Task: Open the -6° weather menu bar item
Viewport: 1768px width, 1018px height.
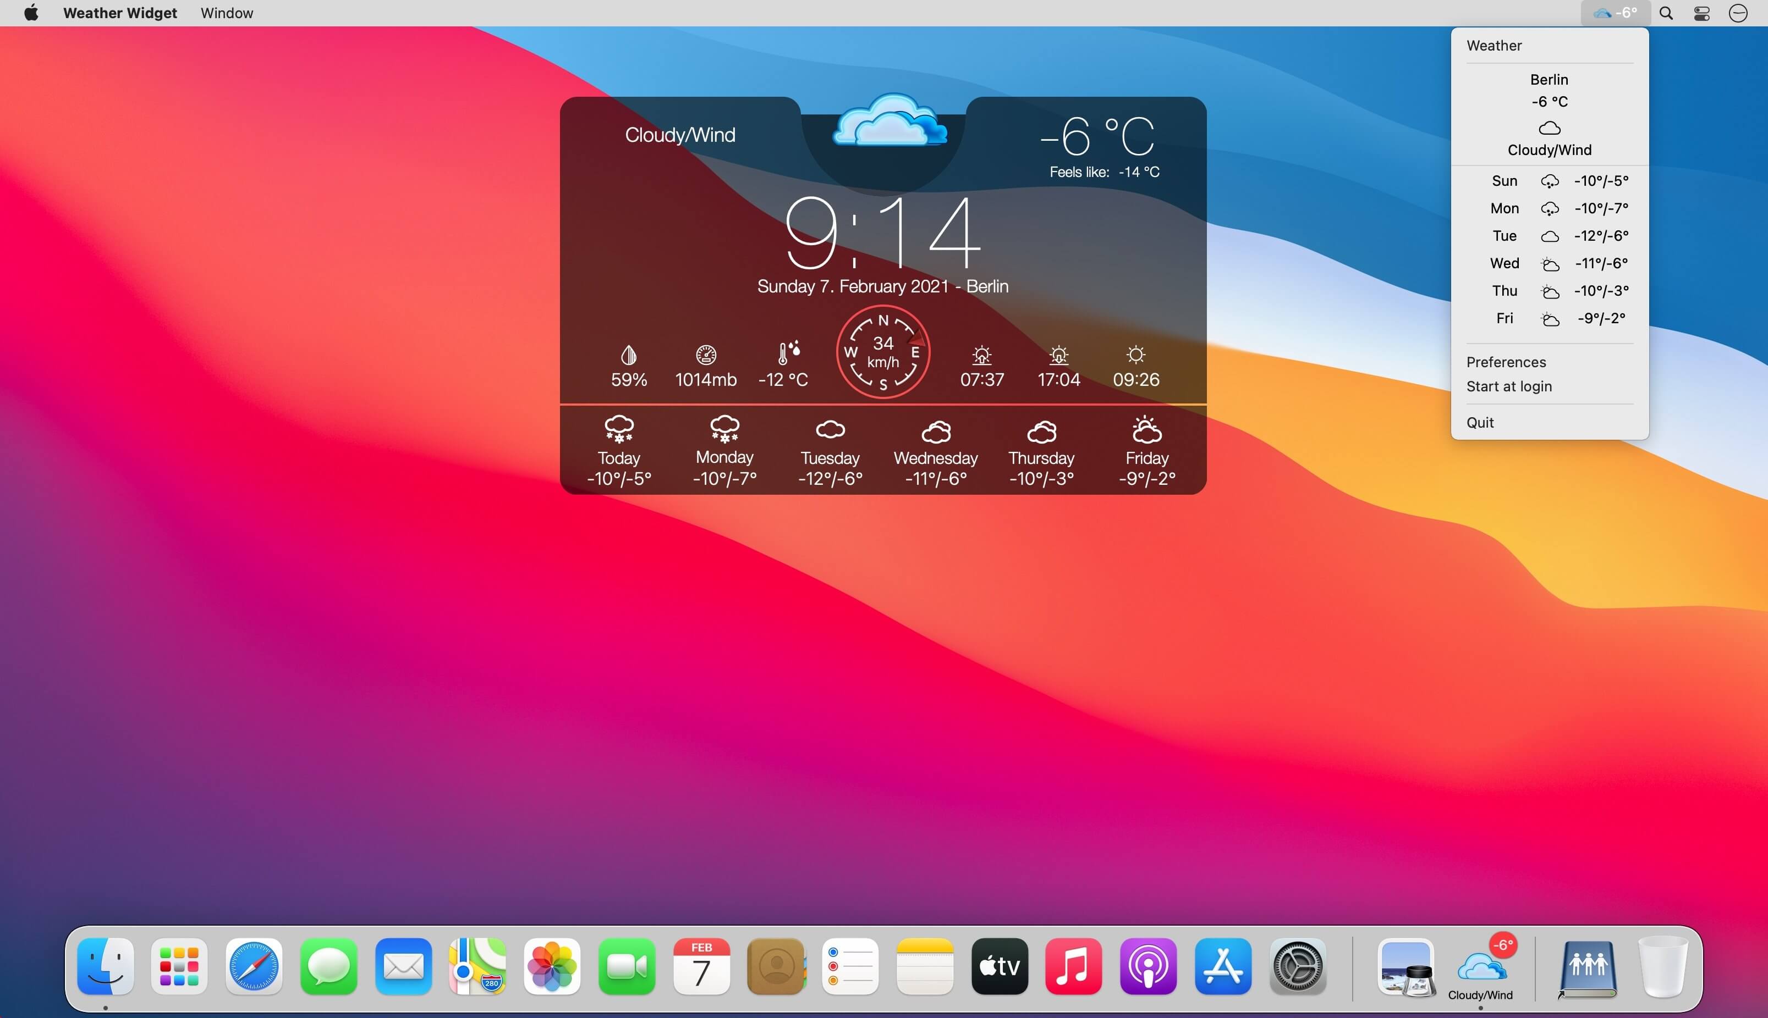Action: [x=1615, y=13]
